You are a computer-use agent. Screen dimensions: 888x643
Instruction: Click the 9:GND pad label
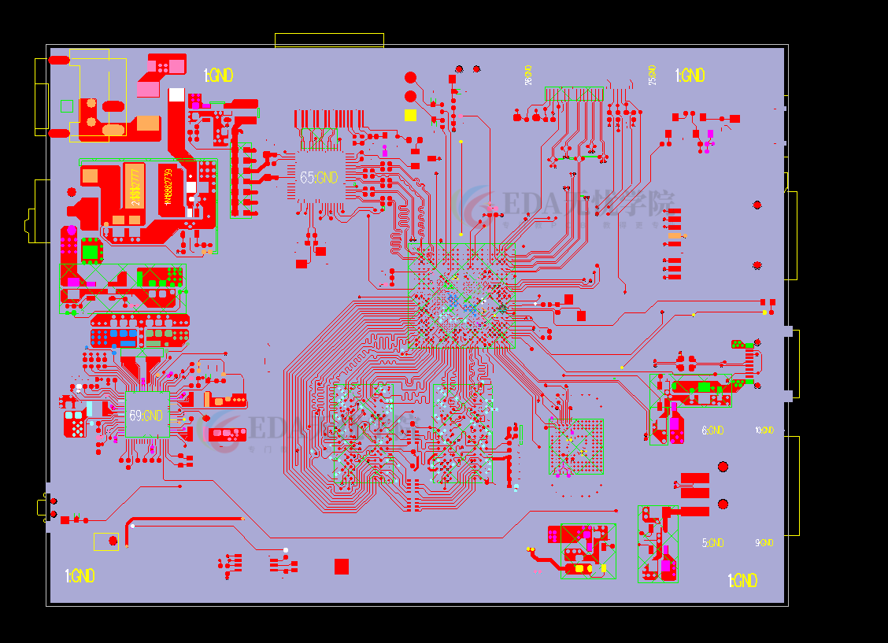pyautogui.click(x=764, y=542)
